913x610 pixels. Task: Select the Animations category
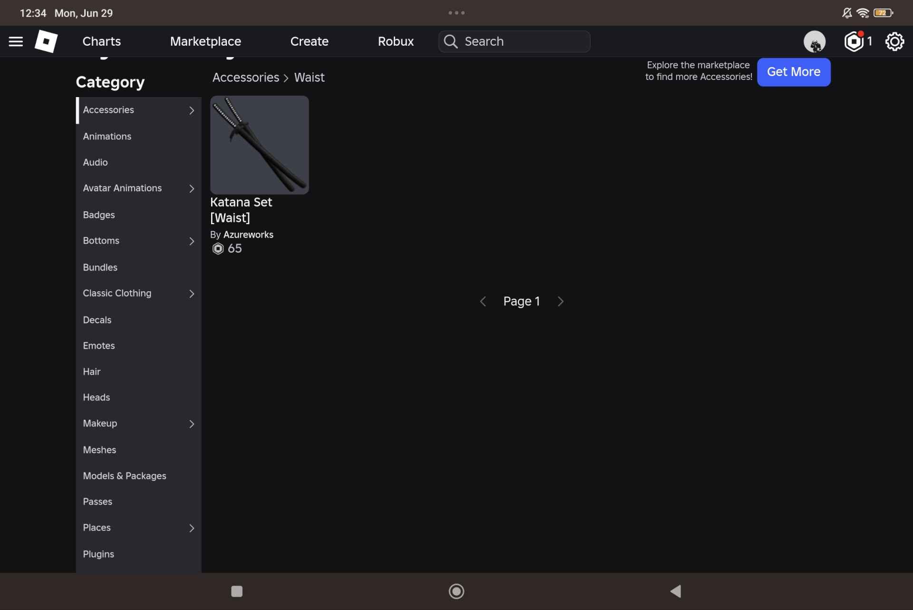click(x=139, y=136)
